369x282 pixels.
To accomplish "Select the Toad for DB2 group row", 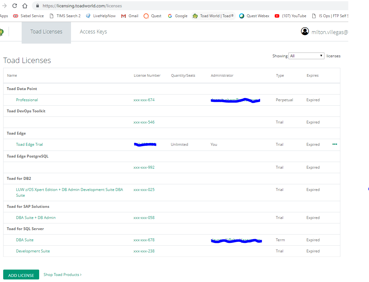I will coord(172,179).
